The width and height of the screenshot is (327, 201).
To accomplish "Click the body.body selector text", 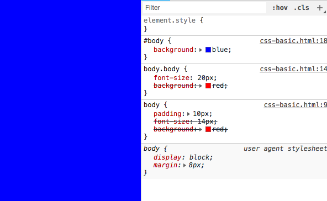I will point(161,69).
